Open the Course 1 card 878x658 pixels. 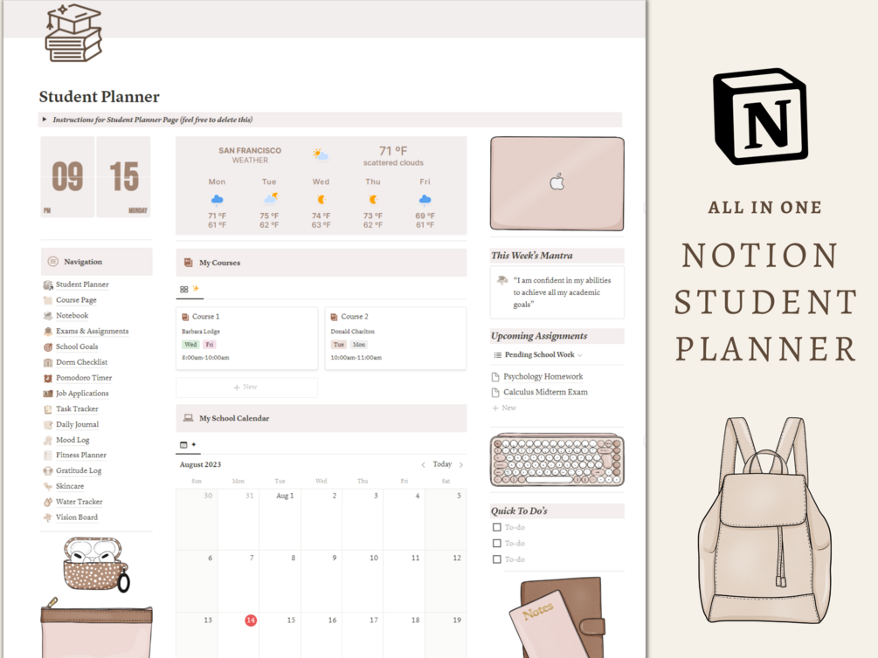[x=247, y=338]
